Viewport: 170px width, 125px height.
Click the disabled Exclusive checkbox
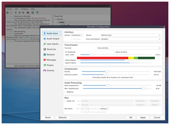click(72, 39)
